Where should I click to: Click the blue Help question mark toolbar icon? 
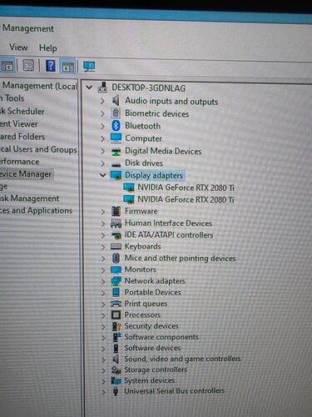[51, 66]
